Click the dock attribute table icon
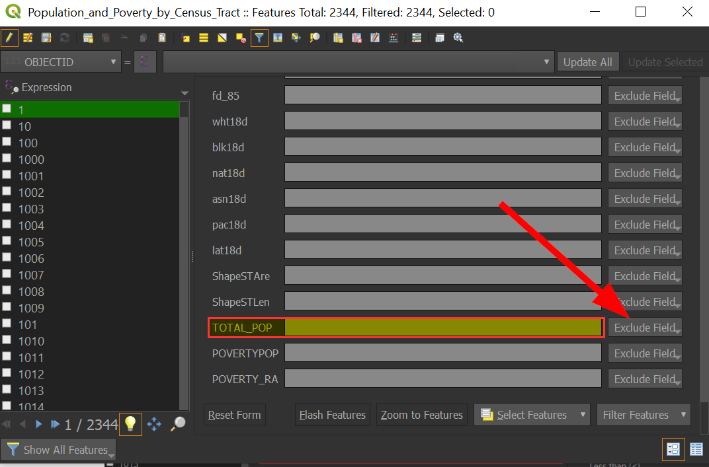The height and width of the screenshot is (467, 709). [440, 38]
